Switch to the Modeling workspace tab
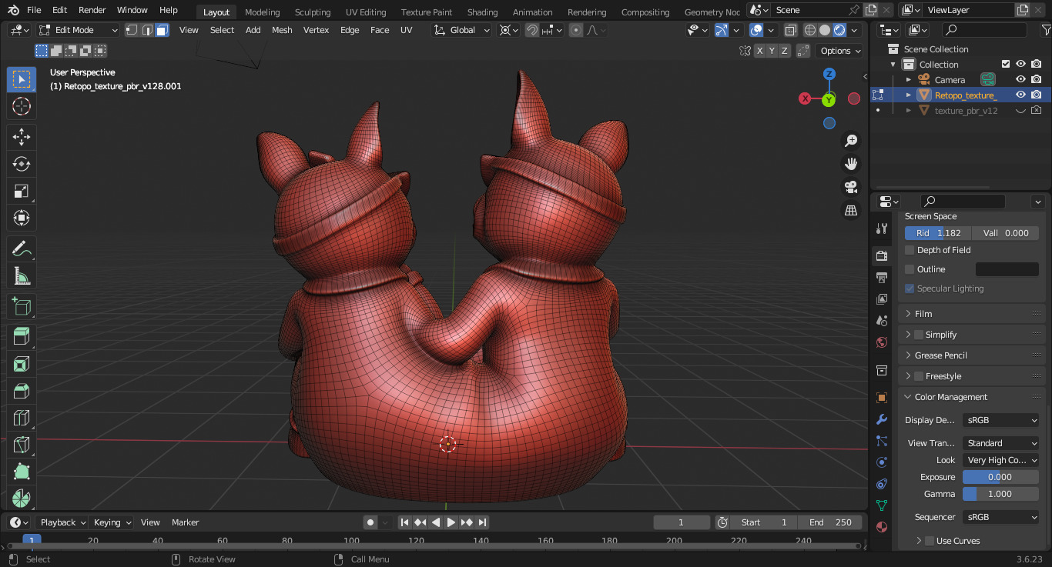The width and height of the screenshot is (1052, 567). click(x=262, y=12)
